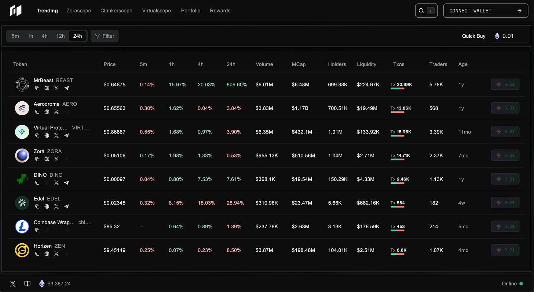534x292 pixels.
Task: Open Virtual Protocol's X profile icon
Action: pyautogui.click(x=56, y=135)
